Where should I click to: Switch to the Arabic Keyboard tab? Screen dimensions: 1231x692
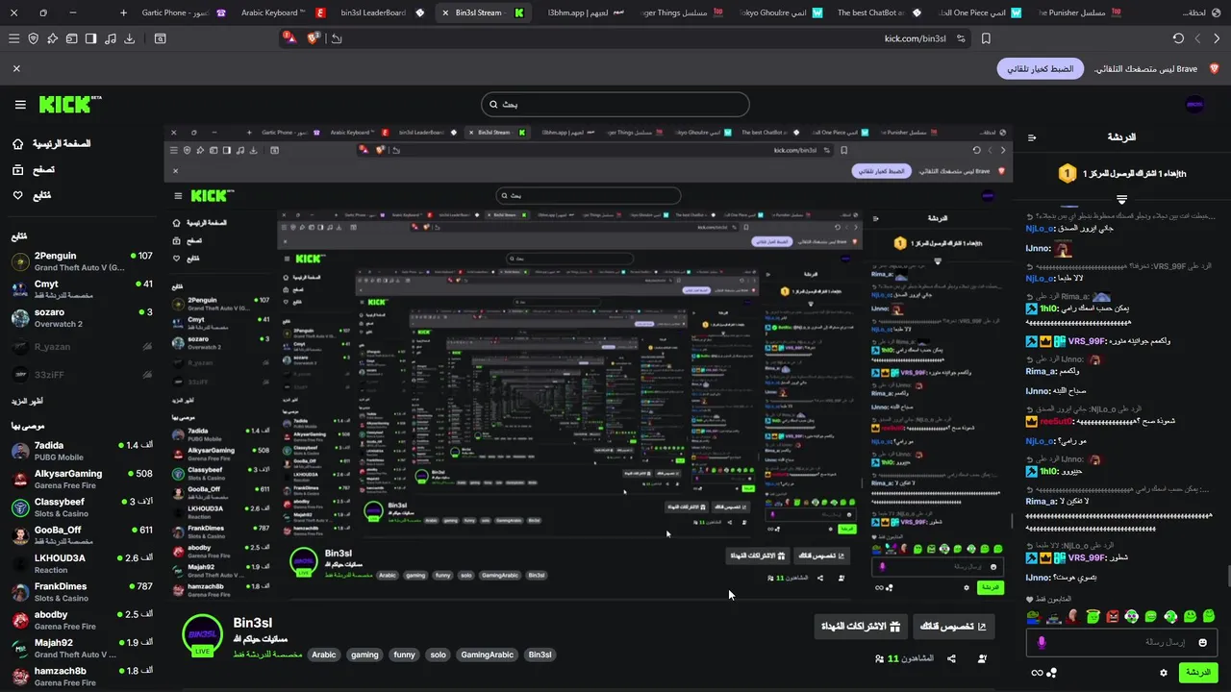coord(282,12)
